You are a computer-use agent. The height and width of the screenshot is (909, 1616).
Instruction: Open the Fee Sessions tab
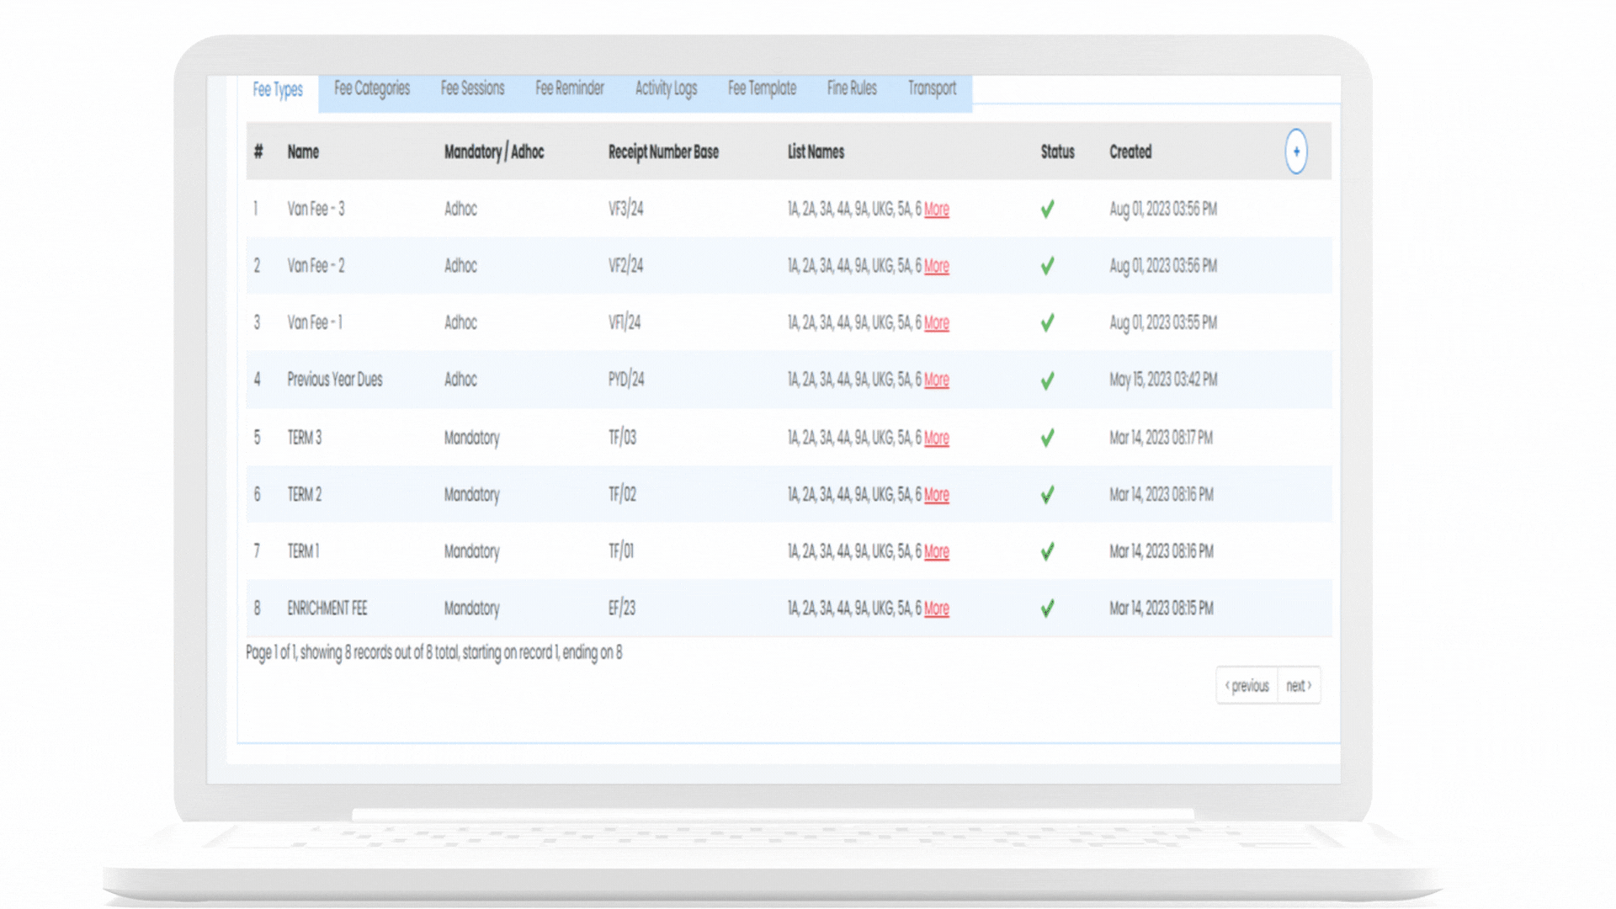(472, 88)
